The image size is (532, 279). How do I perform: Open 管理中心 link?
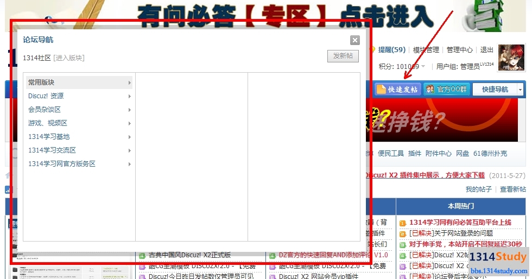[459, 50]
